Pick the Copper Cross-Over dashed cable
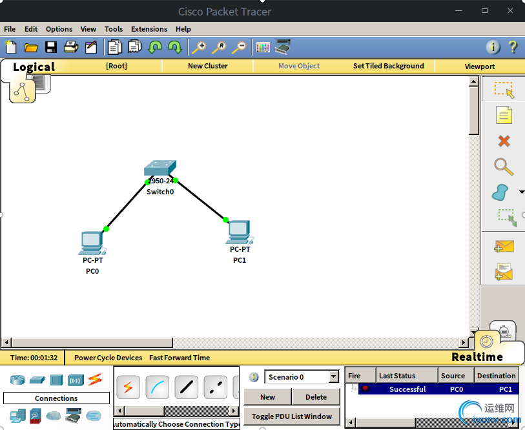This screenshot has width=525, height=430. (x=215, y=387)
